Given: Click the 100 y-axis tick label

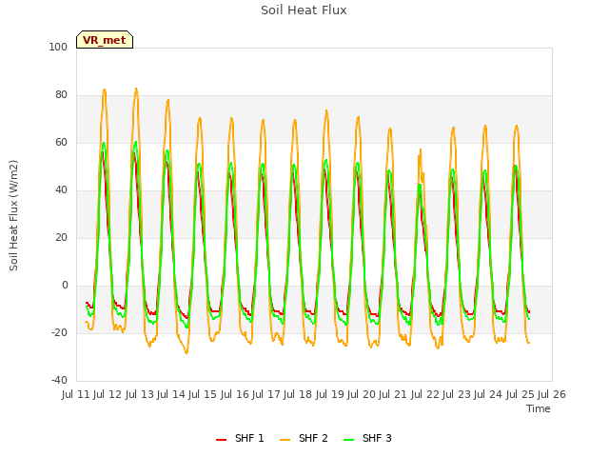Looking at the screenshot, I should (x=58, y=47).
